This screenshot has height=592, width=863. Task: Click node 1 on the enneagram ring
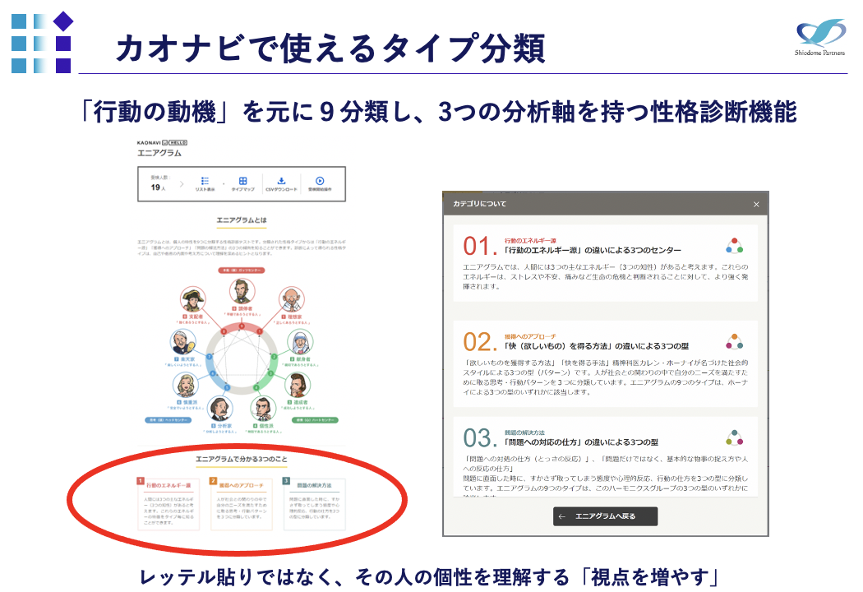(261, 331)
